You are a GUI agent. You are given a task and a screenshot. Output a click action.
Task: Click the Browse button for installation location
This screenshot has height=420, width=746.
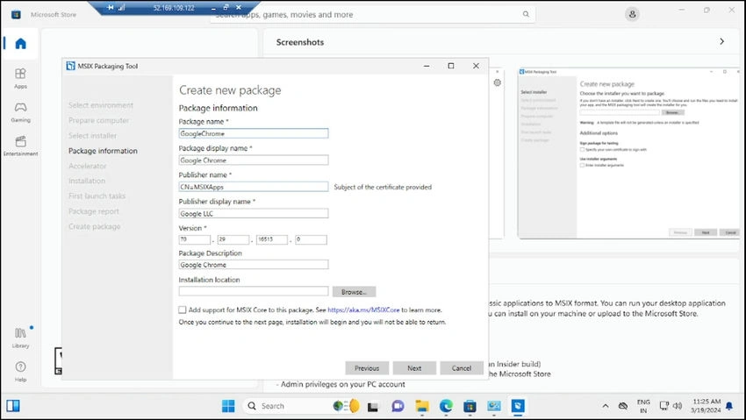tap(354, 292)
